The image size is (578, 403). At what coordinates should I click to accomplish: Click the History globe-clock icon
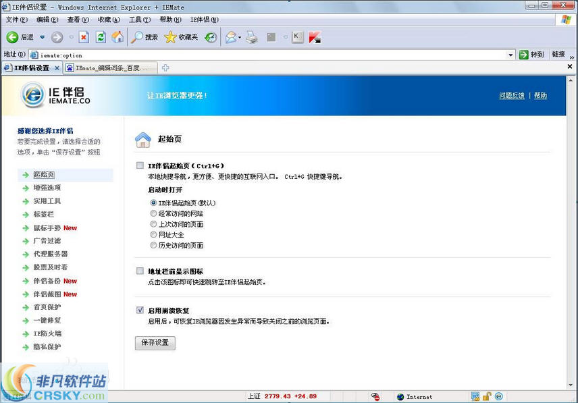[211, 37]
